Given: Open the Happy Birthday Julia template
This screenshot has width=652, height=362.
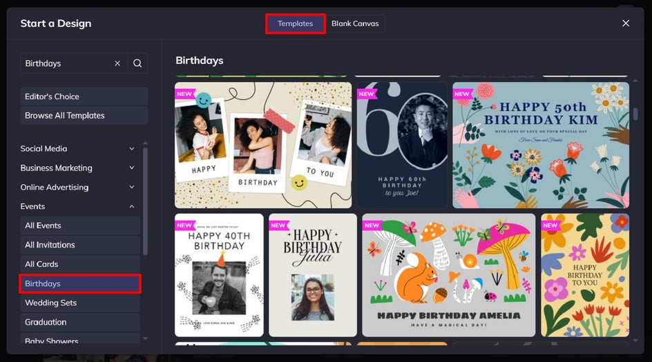Looking at the screenshot, I should tap(313, 275).
